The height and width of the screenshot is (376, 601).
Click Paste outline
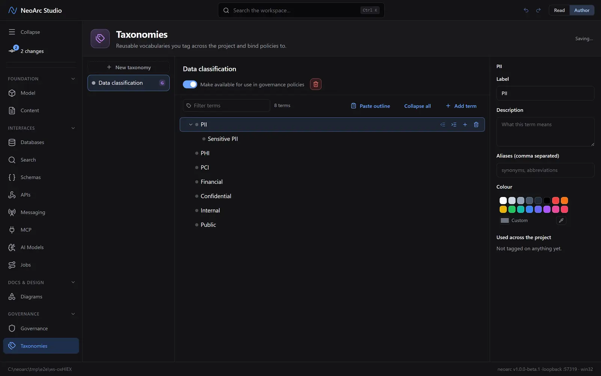point(370,106)
